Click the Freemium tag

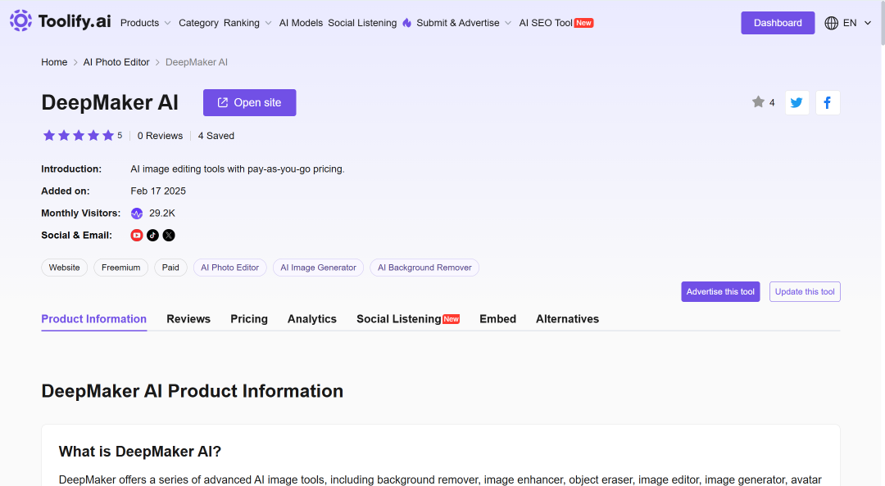pyautogui.click(x=120, y=268)
